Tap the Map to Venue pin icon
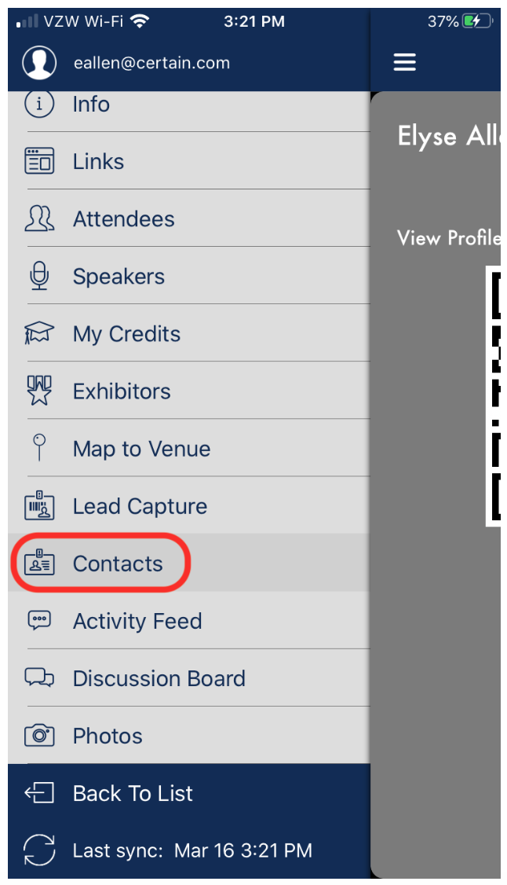507x885 pixels. click(x=39, y=447)
